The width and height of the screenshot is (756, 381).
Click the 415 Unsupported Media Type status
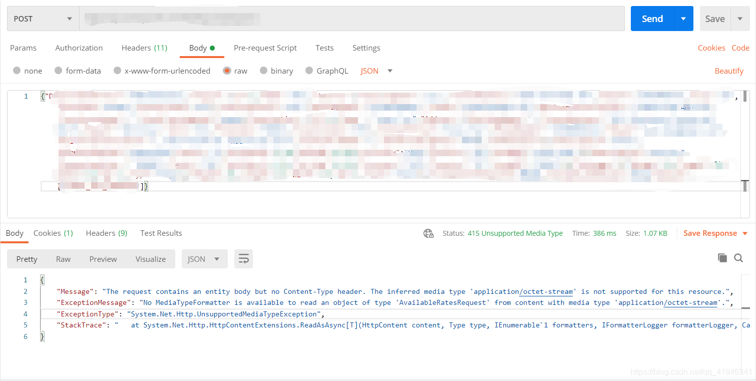pyautogui.click(x=515, y=233)
